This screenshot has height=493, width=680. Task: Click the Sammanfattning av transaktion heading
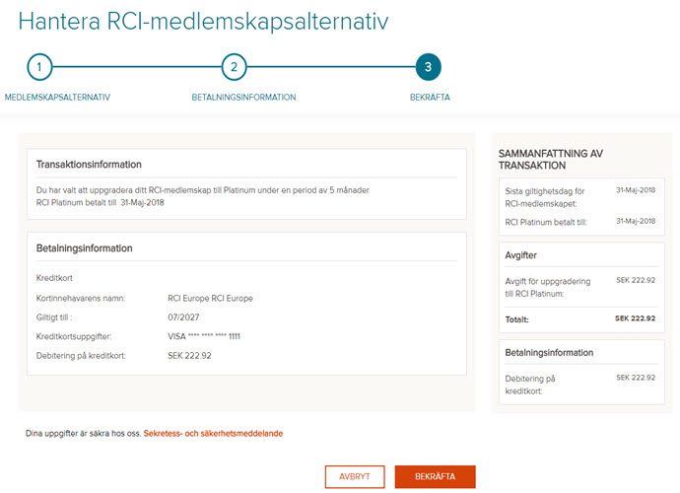point(550,160)
